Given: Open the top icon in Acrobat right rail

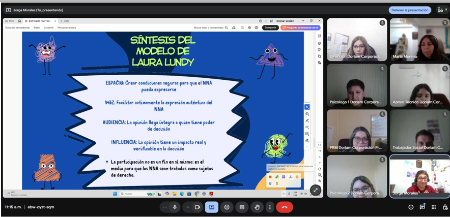Looking at the screenshot, I should point(319,36).
